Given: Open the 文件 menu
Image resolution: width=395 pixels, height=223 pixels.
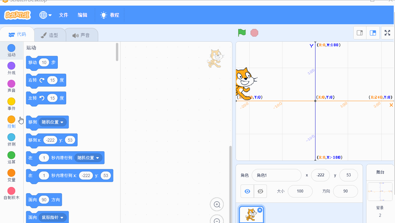Looking at the screenshot, I should 63,15.
